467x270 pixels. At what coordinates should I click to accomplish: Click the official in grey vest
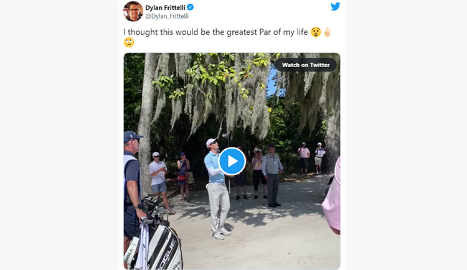tap(273, 176)
